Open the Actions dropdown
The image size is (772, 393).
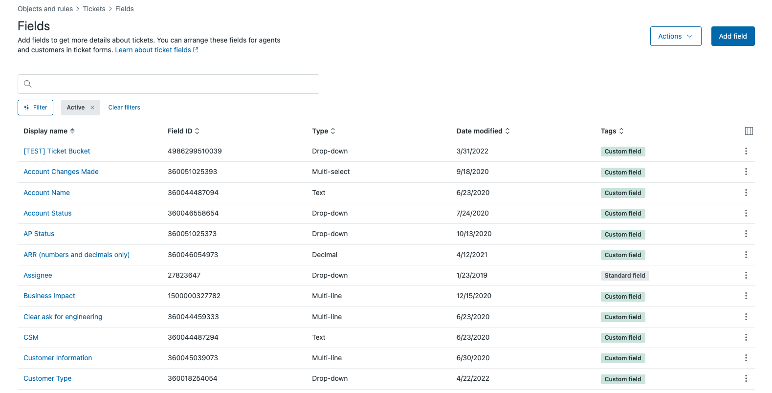[x=676, y=36]
